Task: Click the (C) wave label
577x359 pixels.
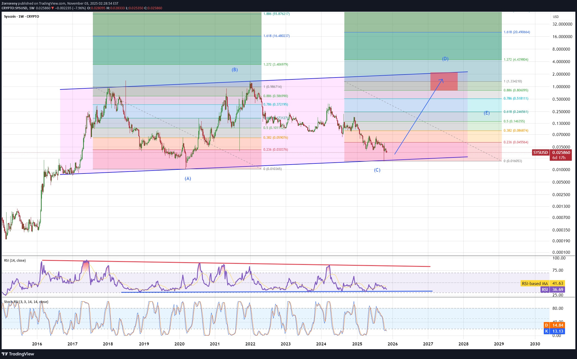Action: pyautogui.click(x=377, y=170)
